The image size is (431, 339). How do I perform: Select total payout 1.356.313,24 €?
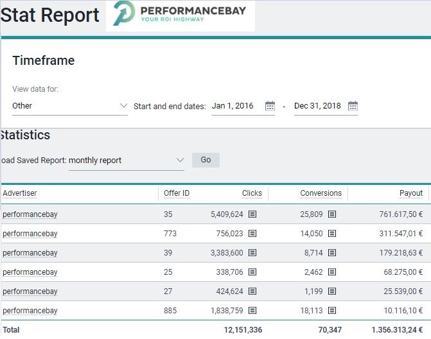pyautogui.click(x=397, y=329)
